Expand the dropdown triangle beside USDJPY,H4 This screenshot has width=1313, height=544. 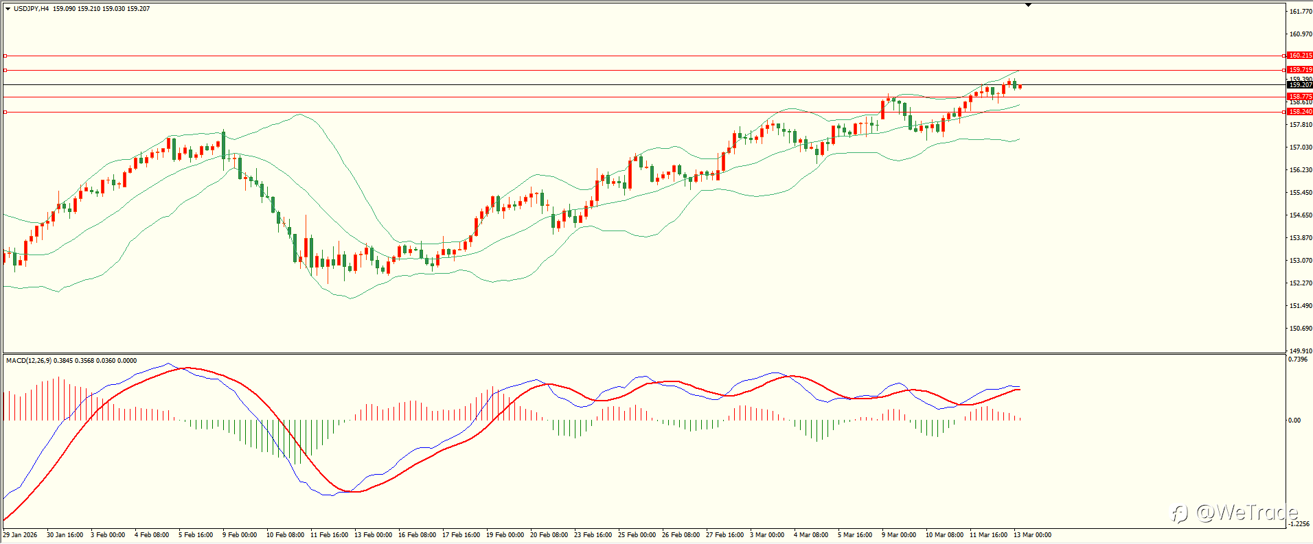(x=8, y=9)
